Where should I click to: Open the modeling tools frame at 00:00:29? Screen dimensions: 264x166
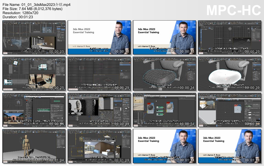point(99,74)
